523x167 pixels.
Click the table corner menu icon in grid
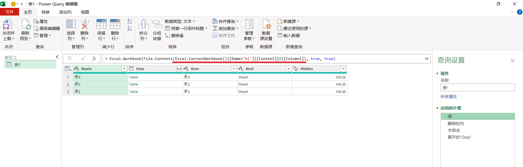pyautogui.click(x=68, y=69)
